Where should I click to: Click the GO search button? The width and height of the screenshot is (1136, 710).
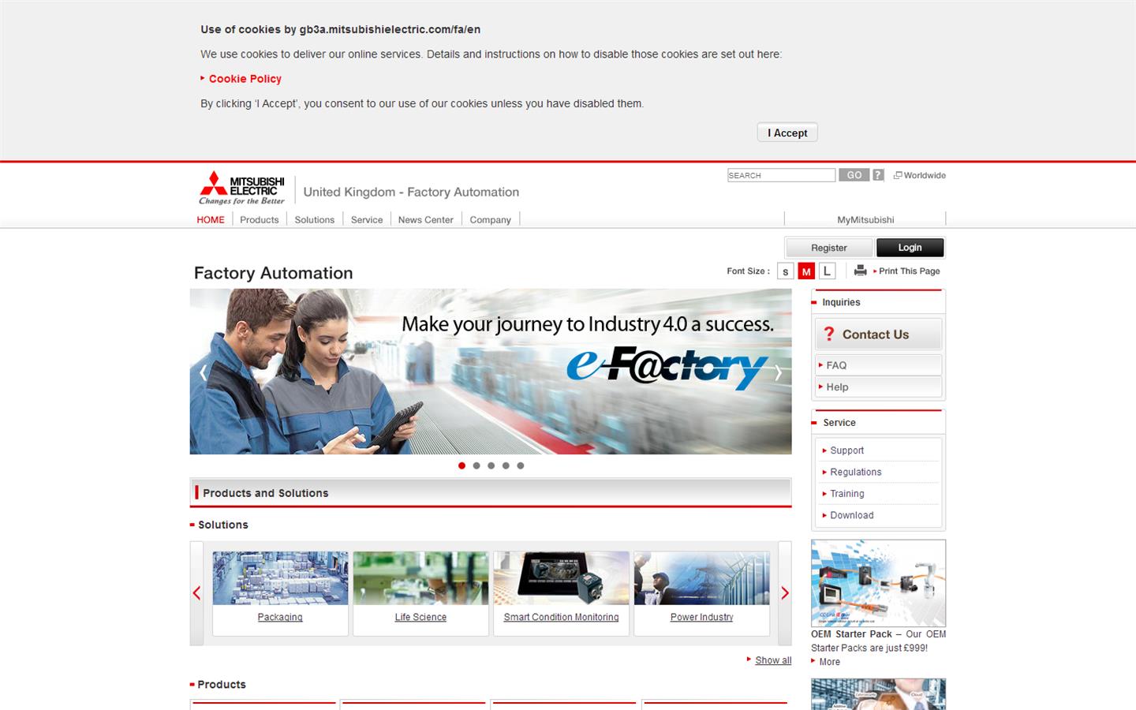pos(854,175)
